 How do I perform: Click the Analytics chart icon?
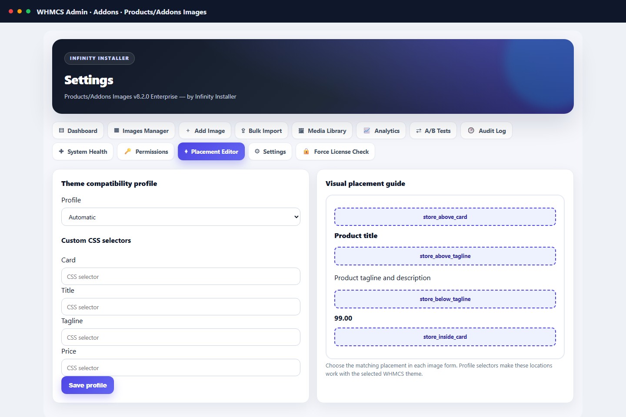pyautogui.click(x=367, y=131)
